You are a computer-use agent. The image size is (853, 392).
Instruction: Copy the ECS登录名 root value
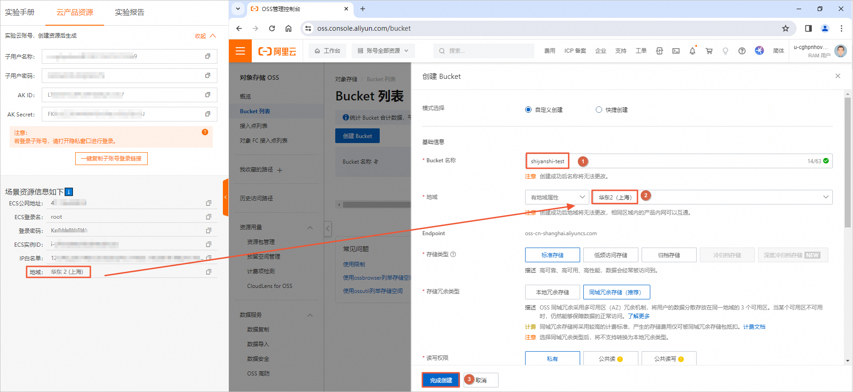click(x=209, y=217)
